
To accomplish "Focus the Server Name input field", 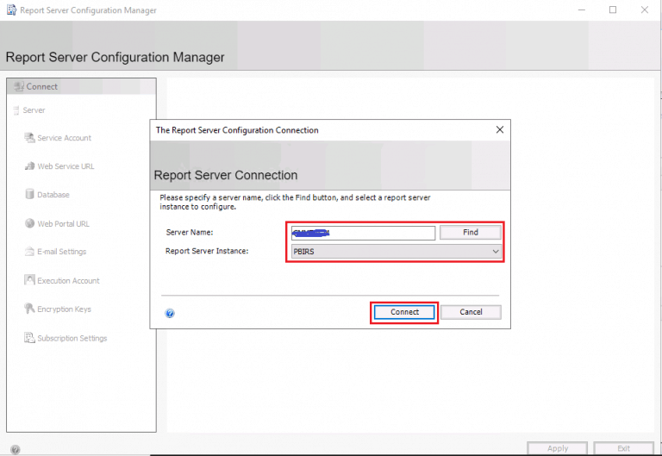I will (363, 233).
